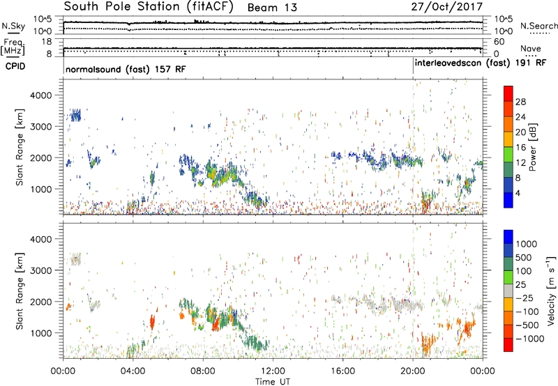Click interleavedscan (fast) 191 RF text
This screenshot has width=558, height=386.
[x=481, y=63]
